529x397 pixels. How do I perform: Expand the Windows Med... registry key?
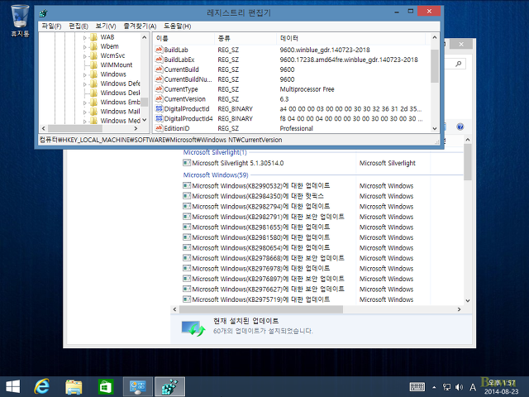click(x=84, y=122)
